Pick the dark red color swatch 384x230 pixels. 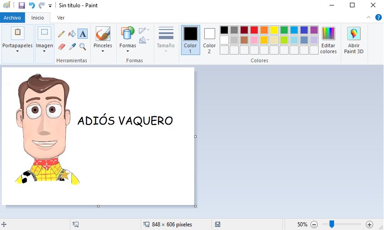point(244,30)
